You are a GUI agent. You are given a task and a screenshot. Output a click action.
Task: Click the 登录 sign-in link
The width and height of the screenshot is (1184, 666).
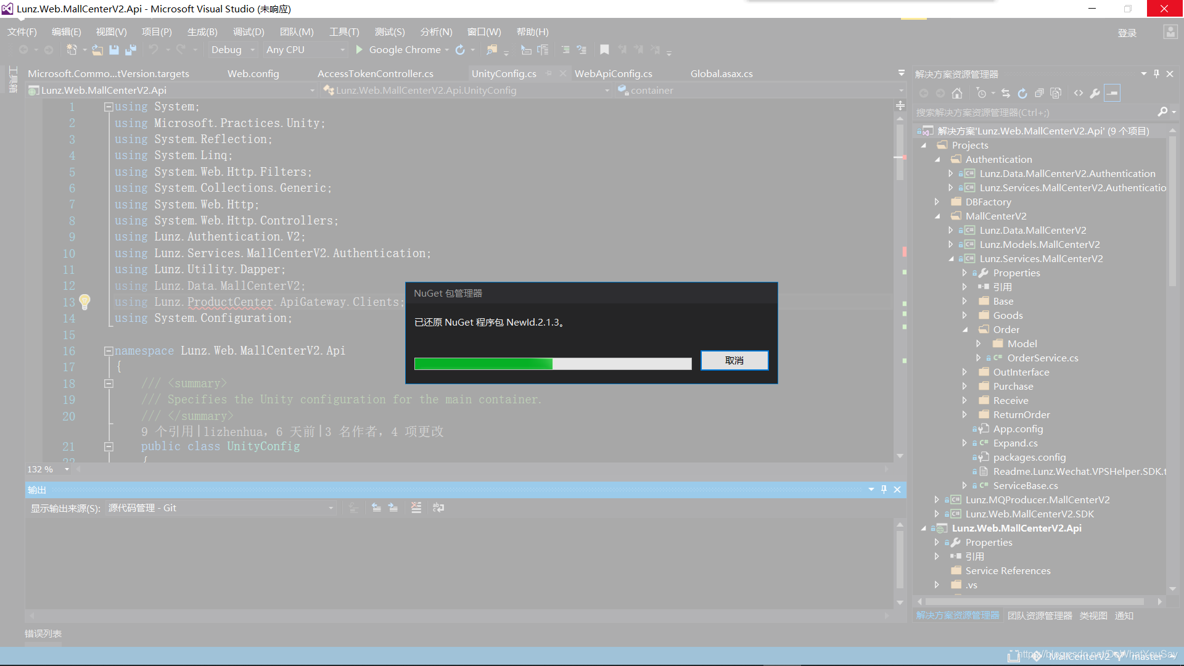click(x=1127, y=33)
